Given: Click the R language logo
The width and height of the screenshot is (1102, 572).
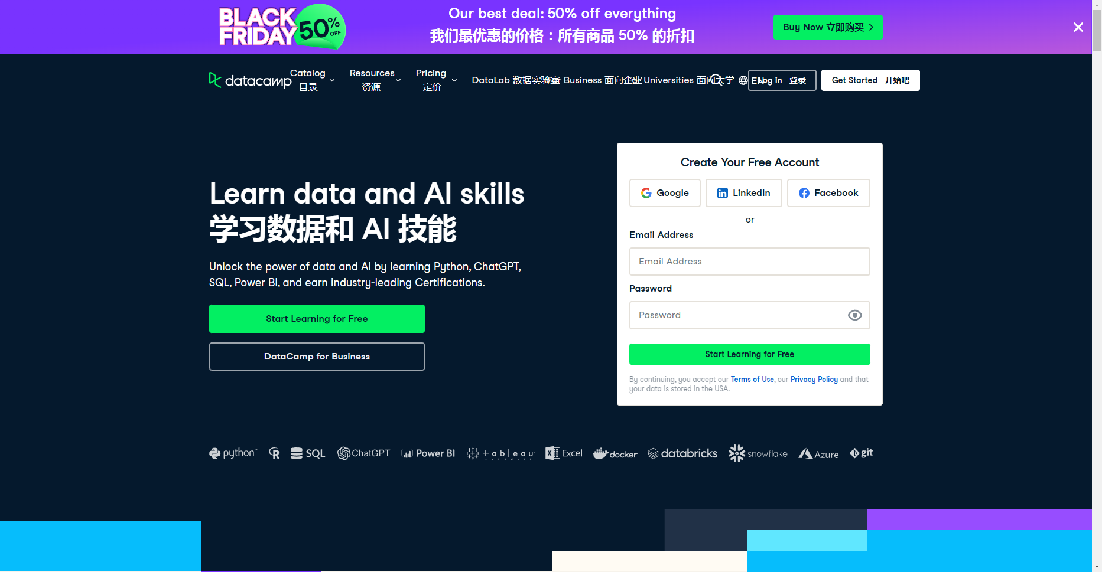Looking at the screenshot, I should [274, 453].
